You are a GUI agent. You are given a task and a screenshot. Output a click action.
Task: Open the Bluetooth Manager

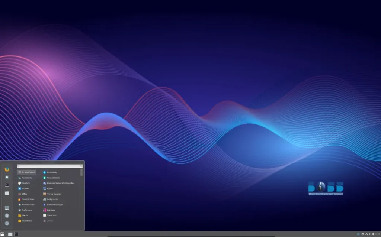click(54, 205)
